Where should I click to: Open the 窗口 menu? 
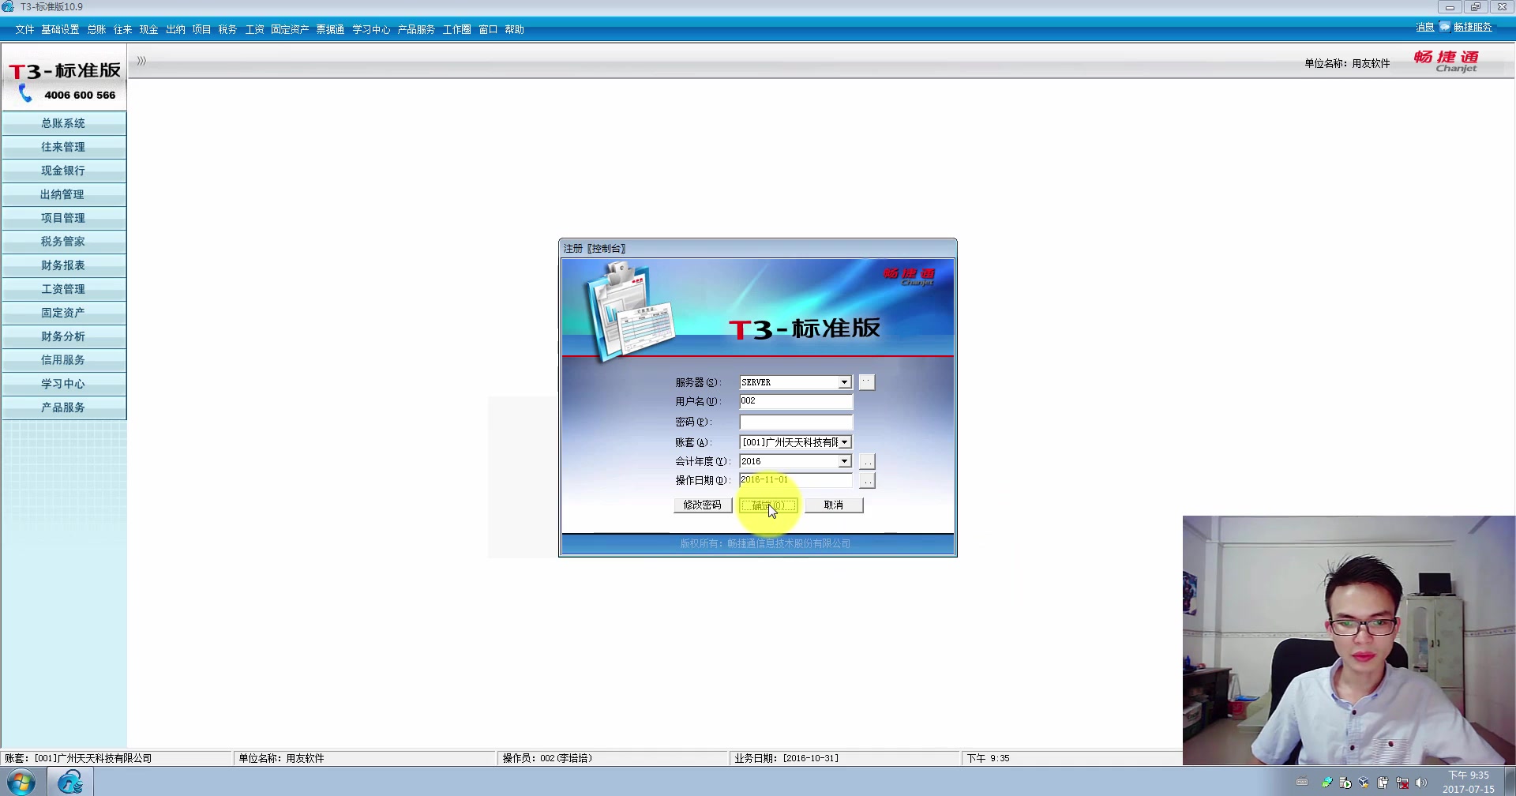pyautogui.click(x=488, y=29)
